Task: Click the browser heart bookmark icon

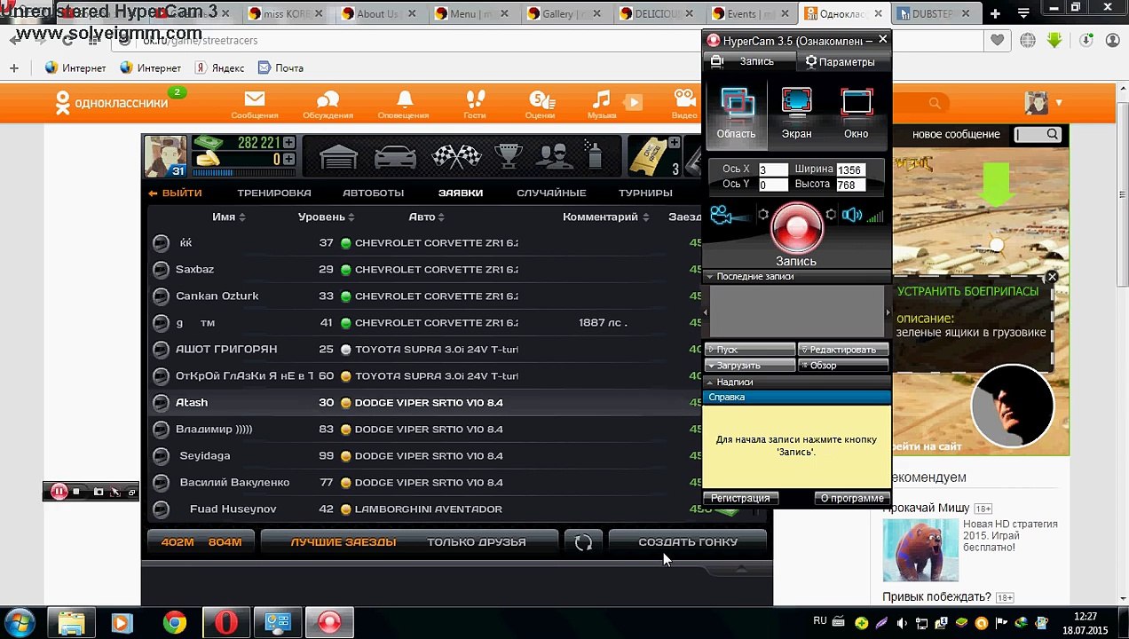Action: pyautogui.click(x=998, y=40)
